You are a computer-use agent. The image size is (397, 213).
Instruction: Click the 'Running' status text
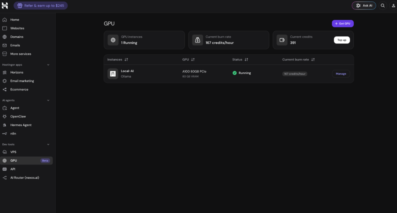pyautogui.click(x=245, y=73)
